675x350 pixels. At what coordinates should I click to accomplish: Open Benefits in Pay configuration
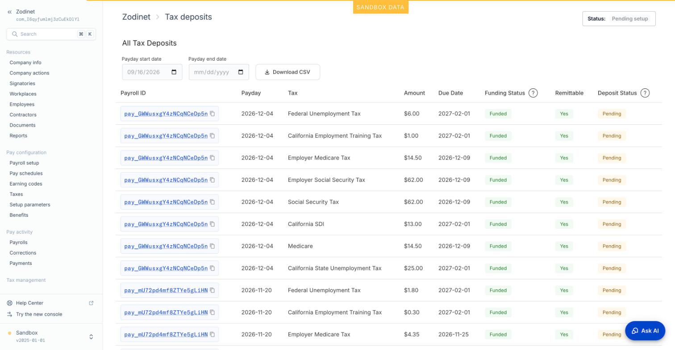coord(19,215)
